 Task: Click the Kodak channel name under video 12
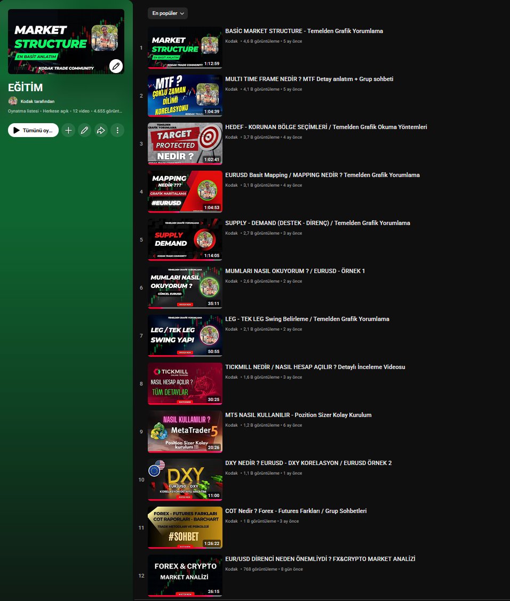click(231, 569)
